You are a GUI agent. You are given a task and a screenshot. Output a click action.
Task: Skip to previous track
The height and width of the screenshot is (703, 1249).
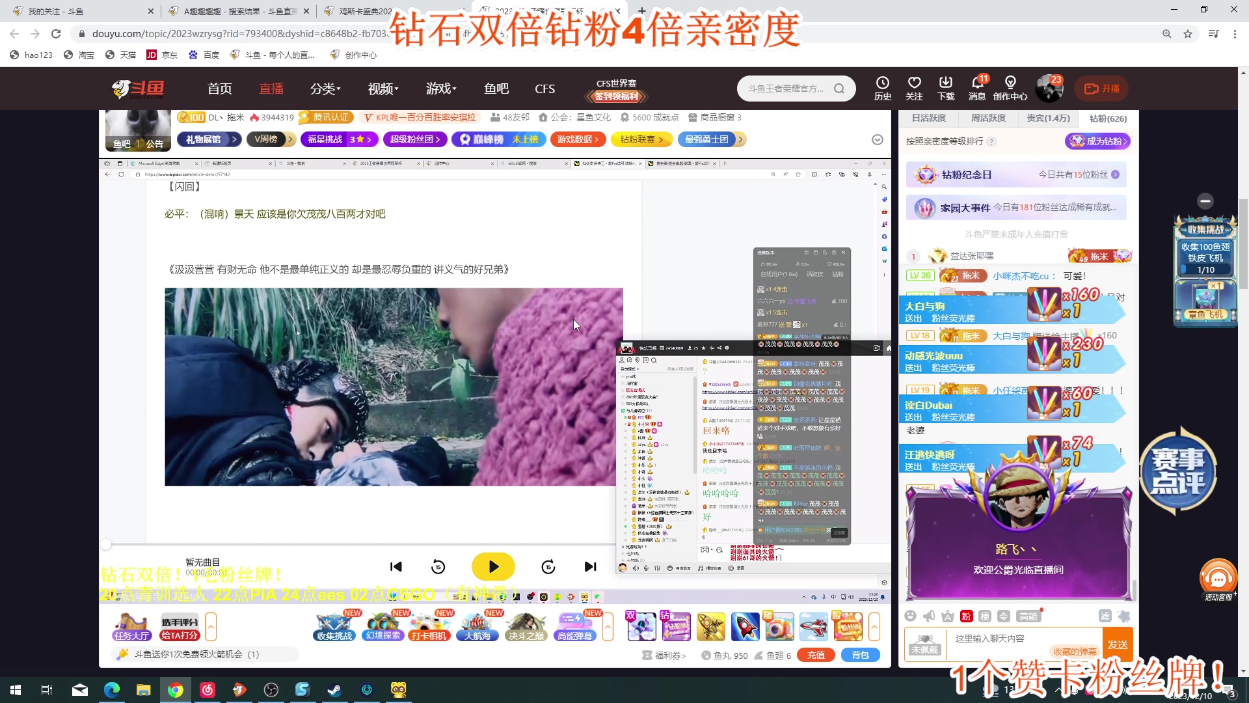click(396, 567)
